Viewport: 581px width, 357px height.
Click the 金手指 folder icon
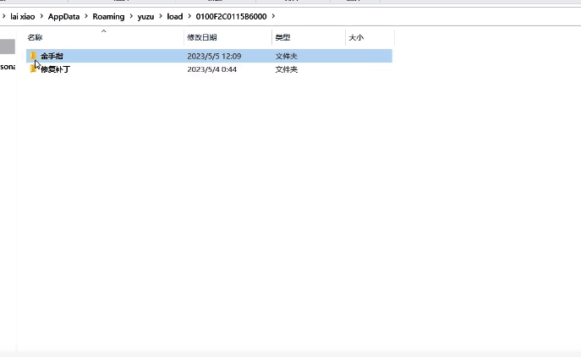[x=33, y=56]
